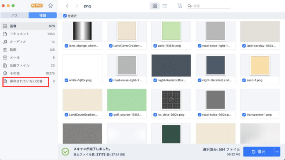Click the search magnifier icon
This screenshot has width=285, height=160.
(x=190, y=6)
